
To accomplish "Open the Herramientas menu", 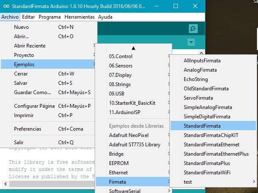I will point(79,17).
